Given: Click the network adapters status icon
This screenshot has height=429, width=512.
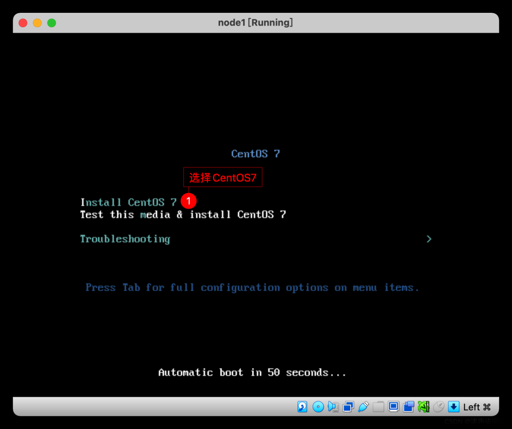Looking at the screenshot, I should tap(348, 407).
